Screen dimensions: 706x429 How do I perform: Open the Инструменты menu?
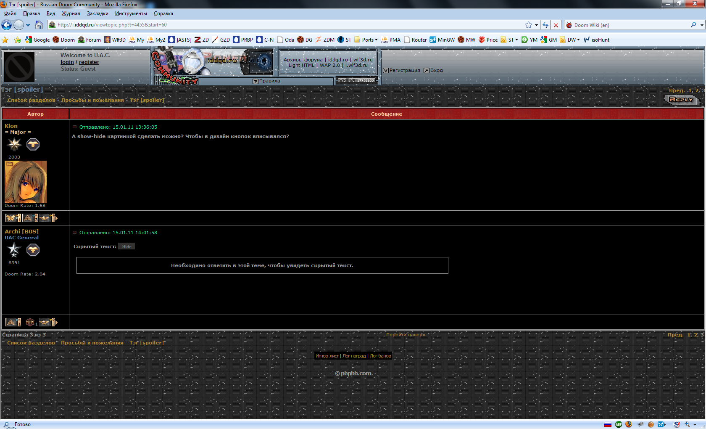tap(131, 13)
